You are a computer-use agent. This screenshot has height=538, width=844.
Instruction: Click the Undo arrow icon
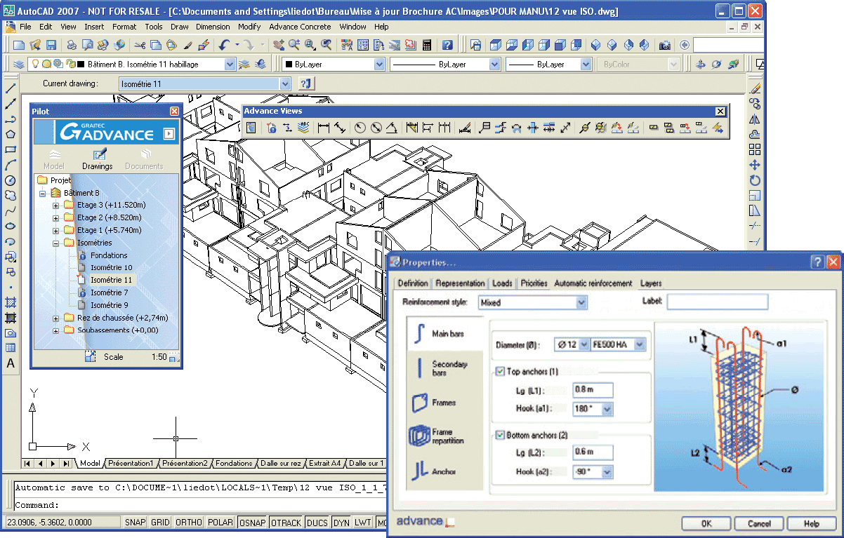tap(224, 45)
